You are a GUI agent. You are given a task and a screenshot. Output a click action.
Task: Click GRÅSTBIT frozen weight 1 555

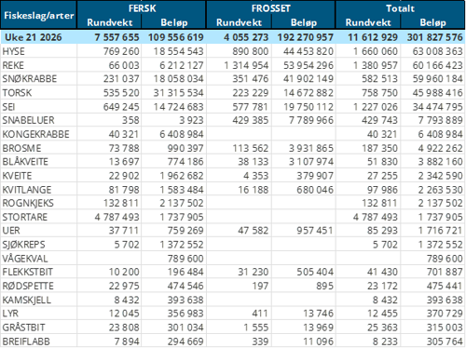pos(256,328)
